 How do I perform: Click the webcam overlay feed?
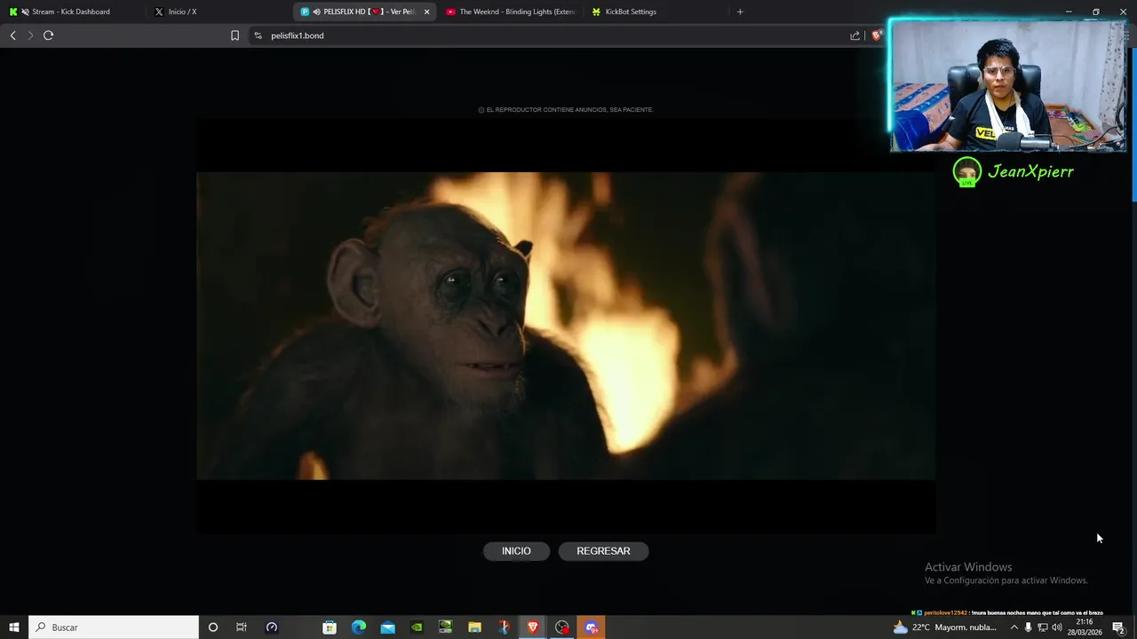coord(1008,85)
